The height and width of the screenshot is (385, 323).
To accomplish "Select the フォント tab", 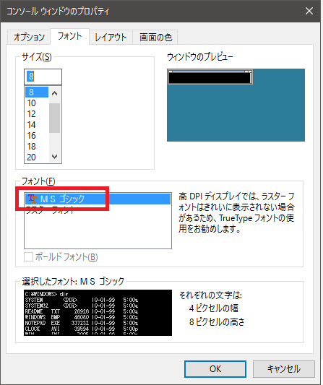I will pos(69,36).
